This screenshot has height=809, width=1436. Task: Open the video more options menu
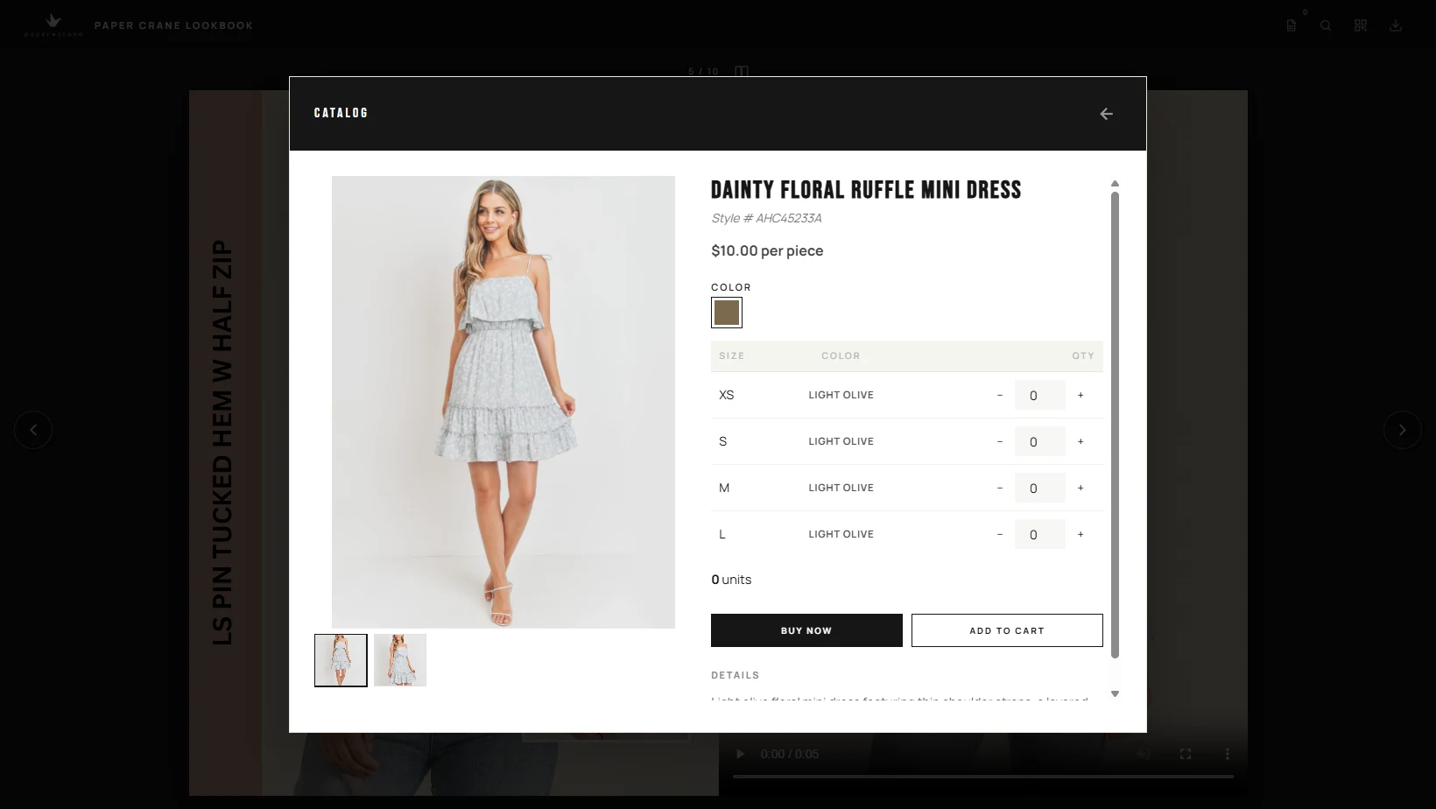point(1228,754)
